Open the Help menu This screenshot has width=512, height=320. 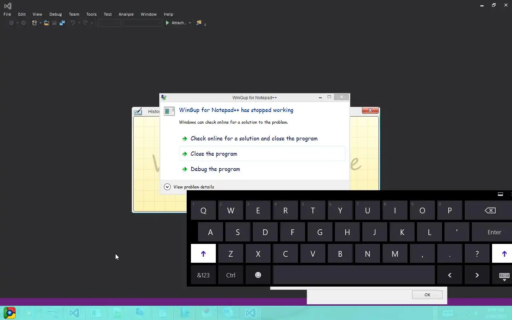[169, 14]
